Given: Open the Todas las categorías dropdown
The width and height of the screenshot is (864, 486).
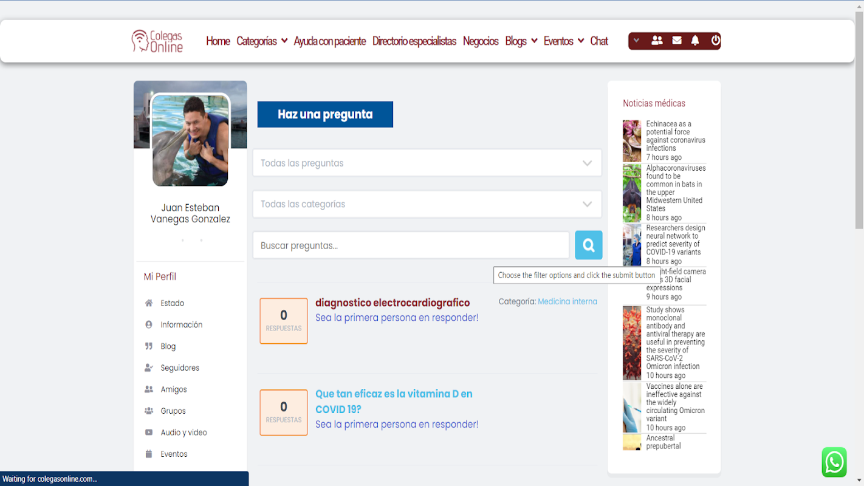Looking at the screenshot, I should click(427, 204).
